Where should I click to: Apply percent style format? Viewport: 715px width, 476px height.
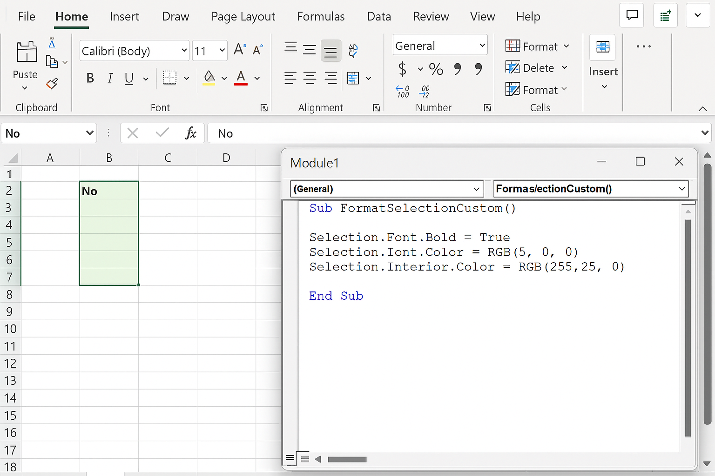pos(436,69)
